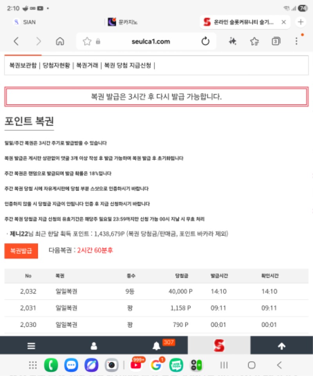313x376 pixels.
Task: Open the hamburger menu in bottom bar
Action: coord(31,346)
